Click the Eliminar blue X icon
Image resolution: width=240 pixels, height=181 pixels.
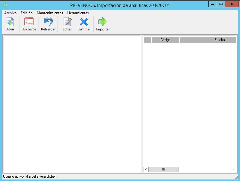[x=84, y=22]
